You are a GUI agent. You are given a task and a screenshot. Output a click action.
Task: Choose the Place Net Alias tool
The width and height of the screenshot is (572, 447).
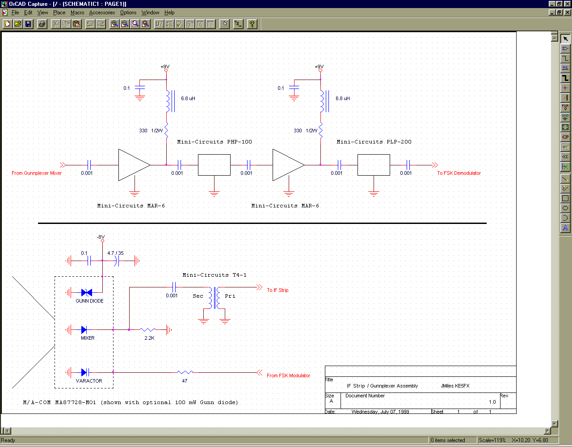565,68
